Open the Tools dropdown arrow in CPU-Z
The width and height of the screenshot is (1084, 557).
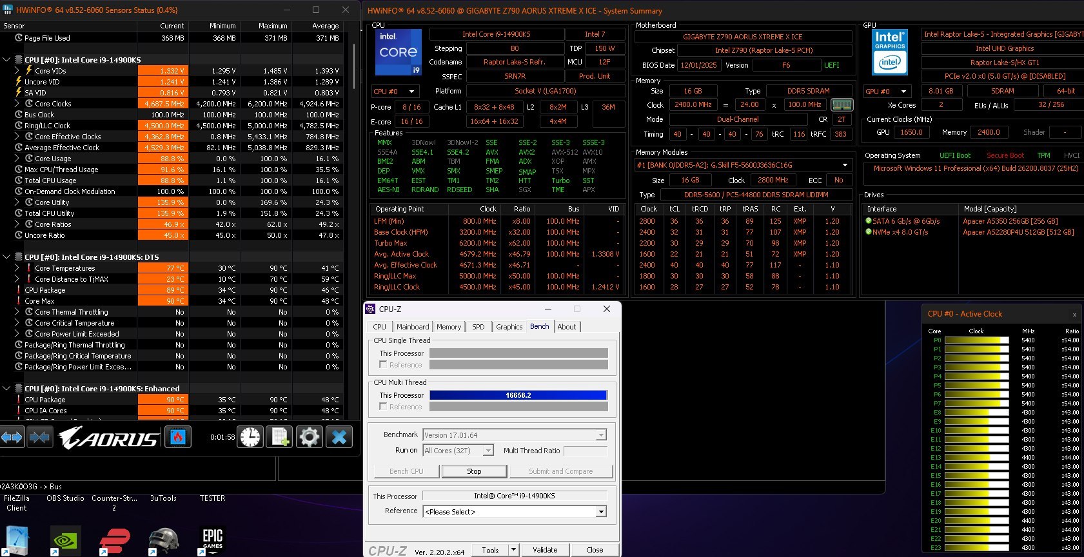(513, 550)
